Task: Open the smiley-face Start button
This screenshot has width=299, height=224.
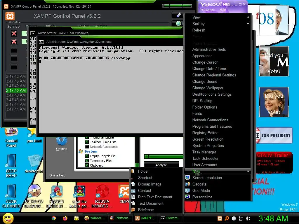Action: [8, 218]
